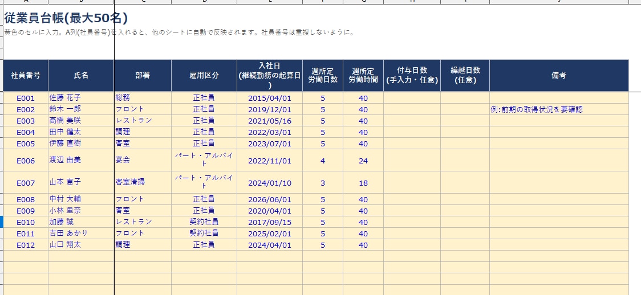
Task: Select the note 例:前期の取得状況を要確認
Action: tap(559, 109)
